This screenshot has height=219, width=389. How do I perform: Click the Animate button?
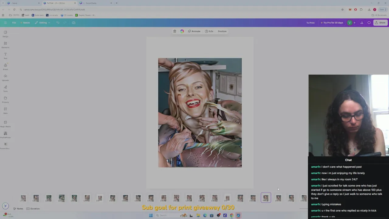[194, 31]
